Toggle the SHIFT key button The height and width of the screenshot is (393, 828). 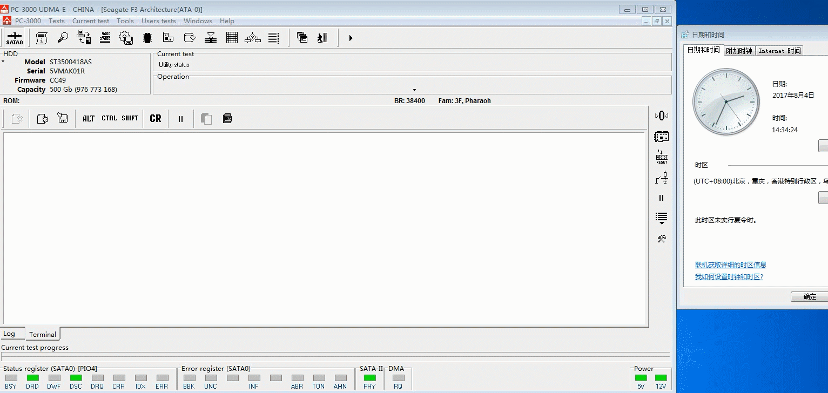click(130, 118)
